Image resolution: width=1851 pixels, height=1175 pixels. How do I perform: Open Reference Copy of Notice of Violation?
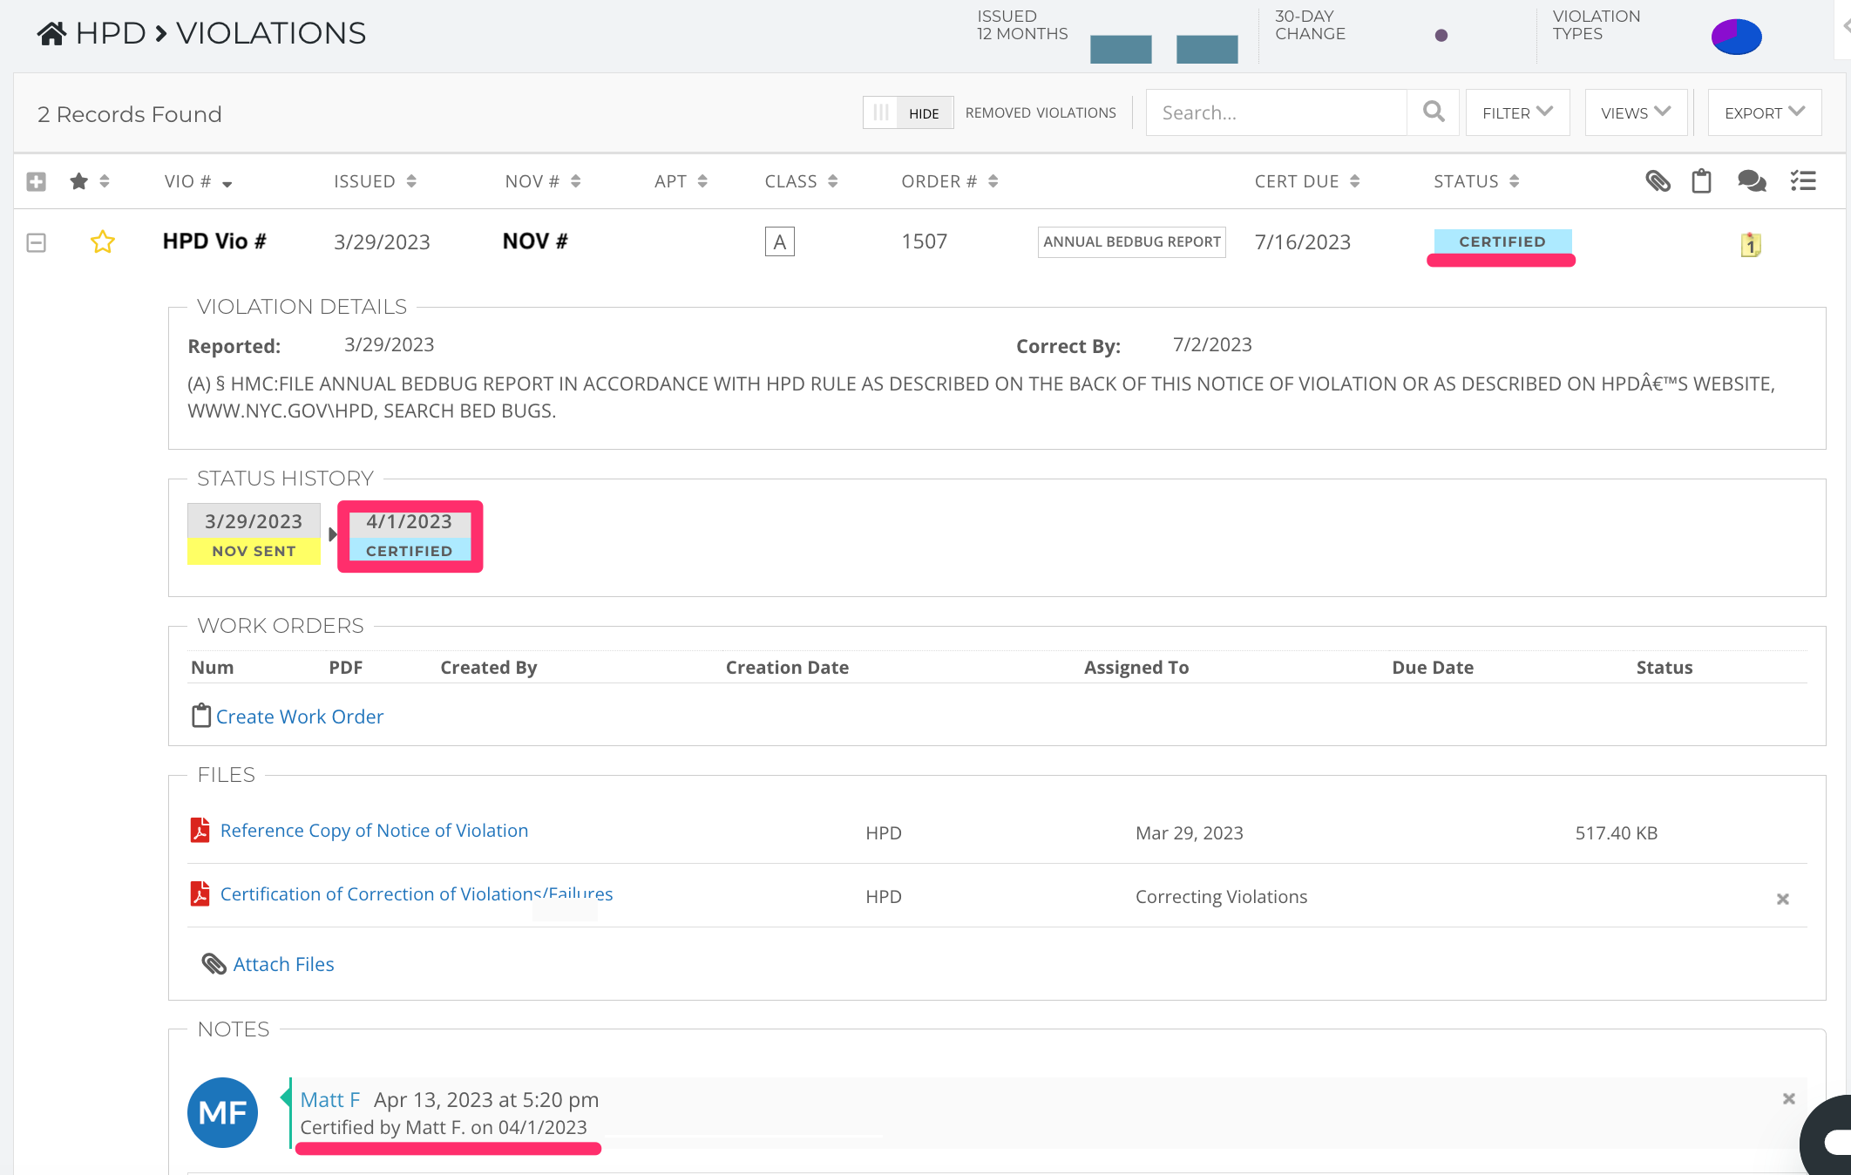[x=374, y=831]
